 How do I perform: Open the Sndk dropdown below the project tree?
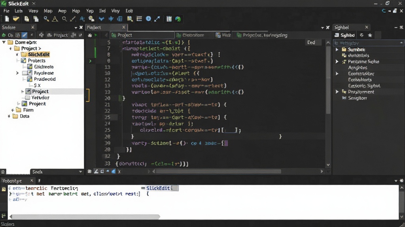pyautogui.click(x=80, y=172)
